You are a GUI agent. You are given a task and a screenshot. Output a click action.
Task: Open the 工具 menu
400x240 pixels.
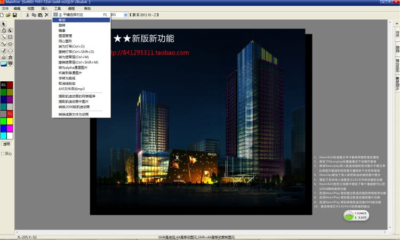[58, 9]
